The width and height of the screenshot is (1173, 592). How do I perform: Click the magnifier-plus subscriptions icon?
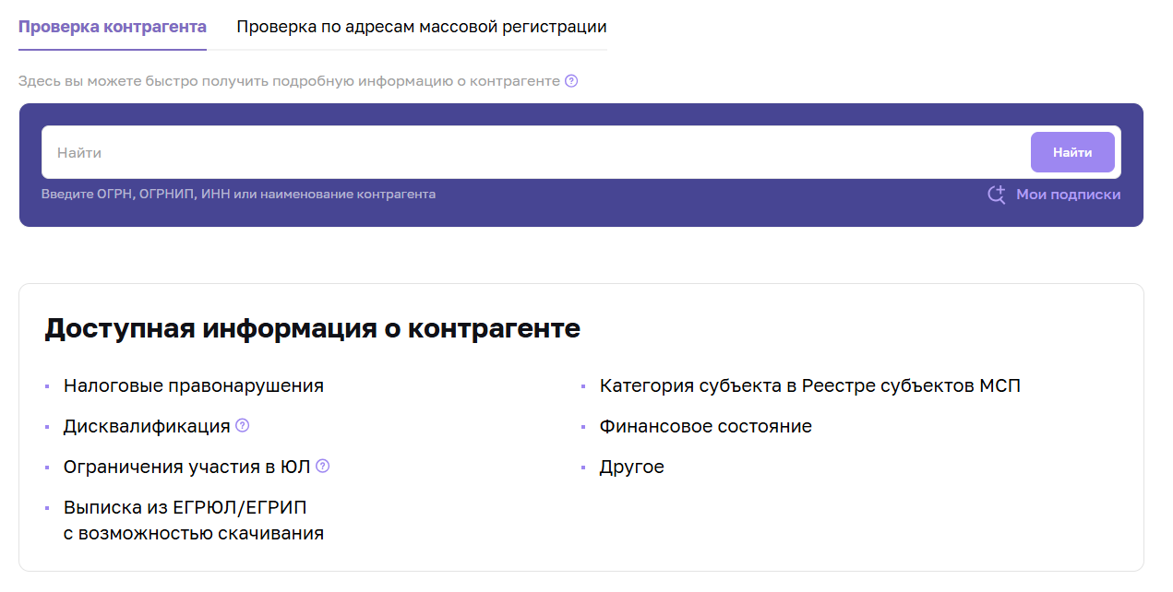(x=997, y=195)
